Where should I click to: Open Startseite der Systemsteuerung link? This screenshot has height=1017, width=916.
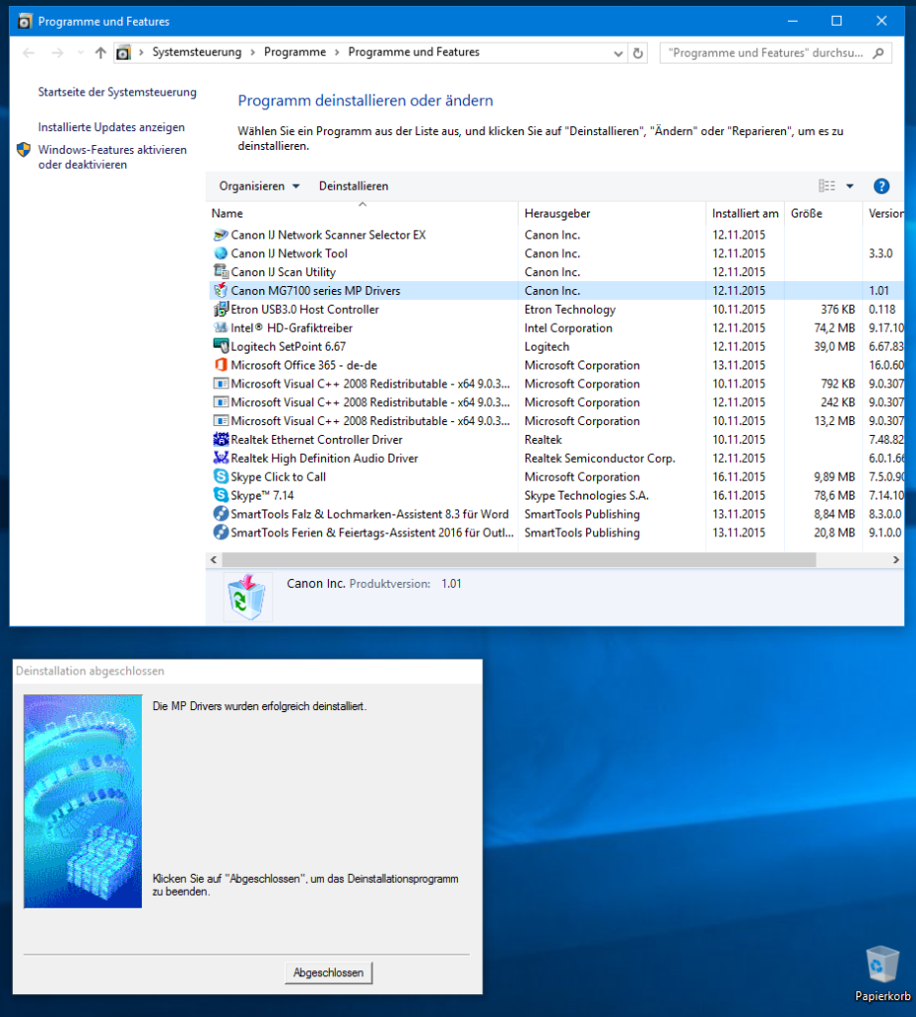117,92
